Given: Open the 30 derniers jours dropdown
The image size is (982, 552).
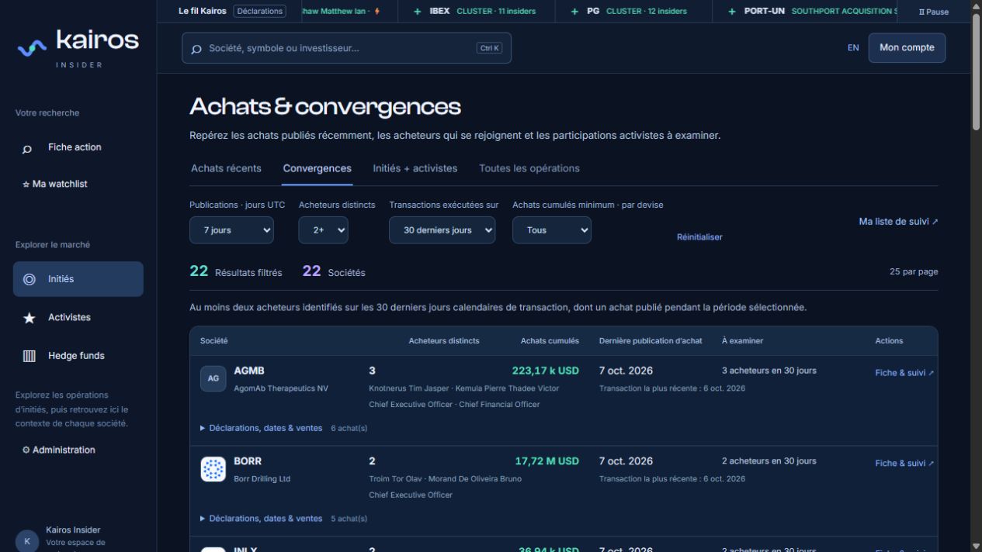Looking at the screenshot, I should pos(442,230).
